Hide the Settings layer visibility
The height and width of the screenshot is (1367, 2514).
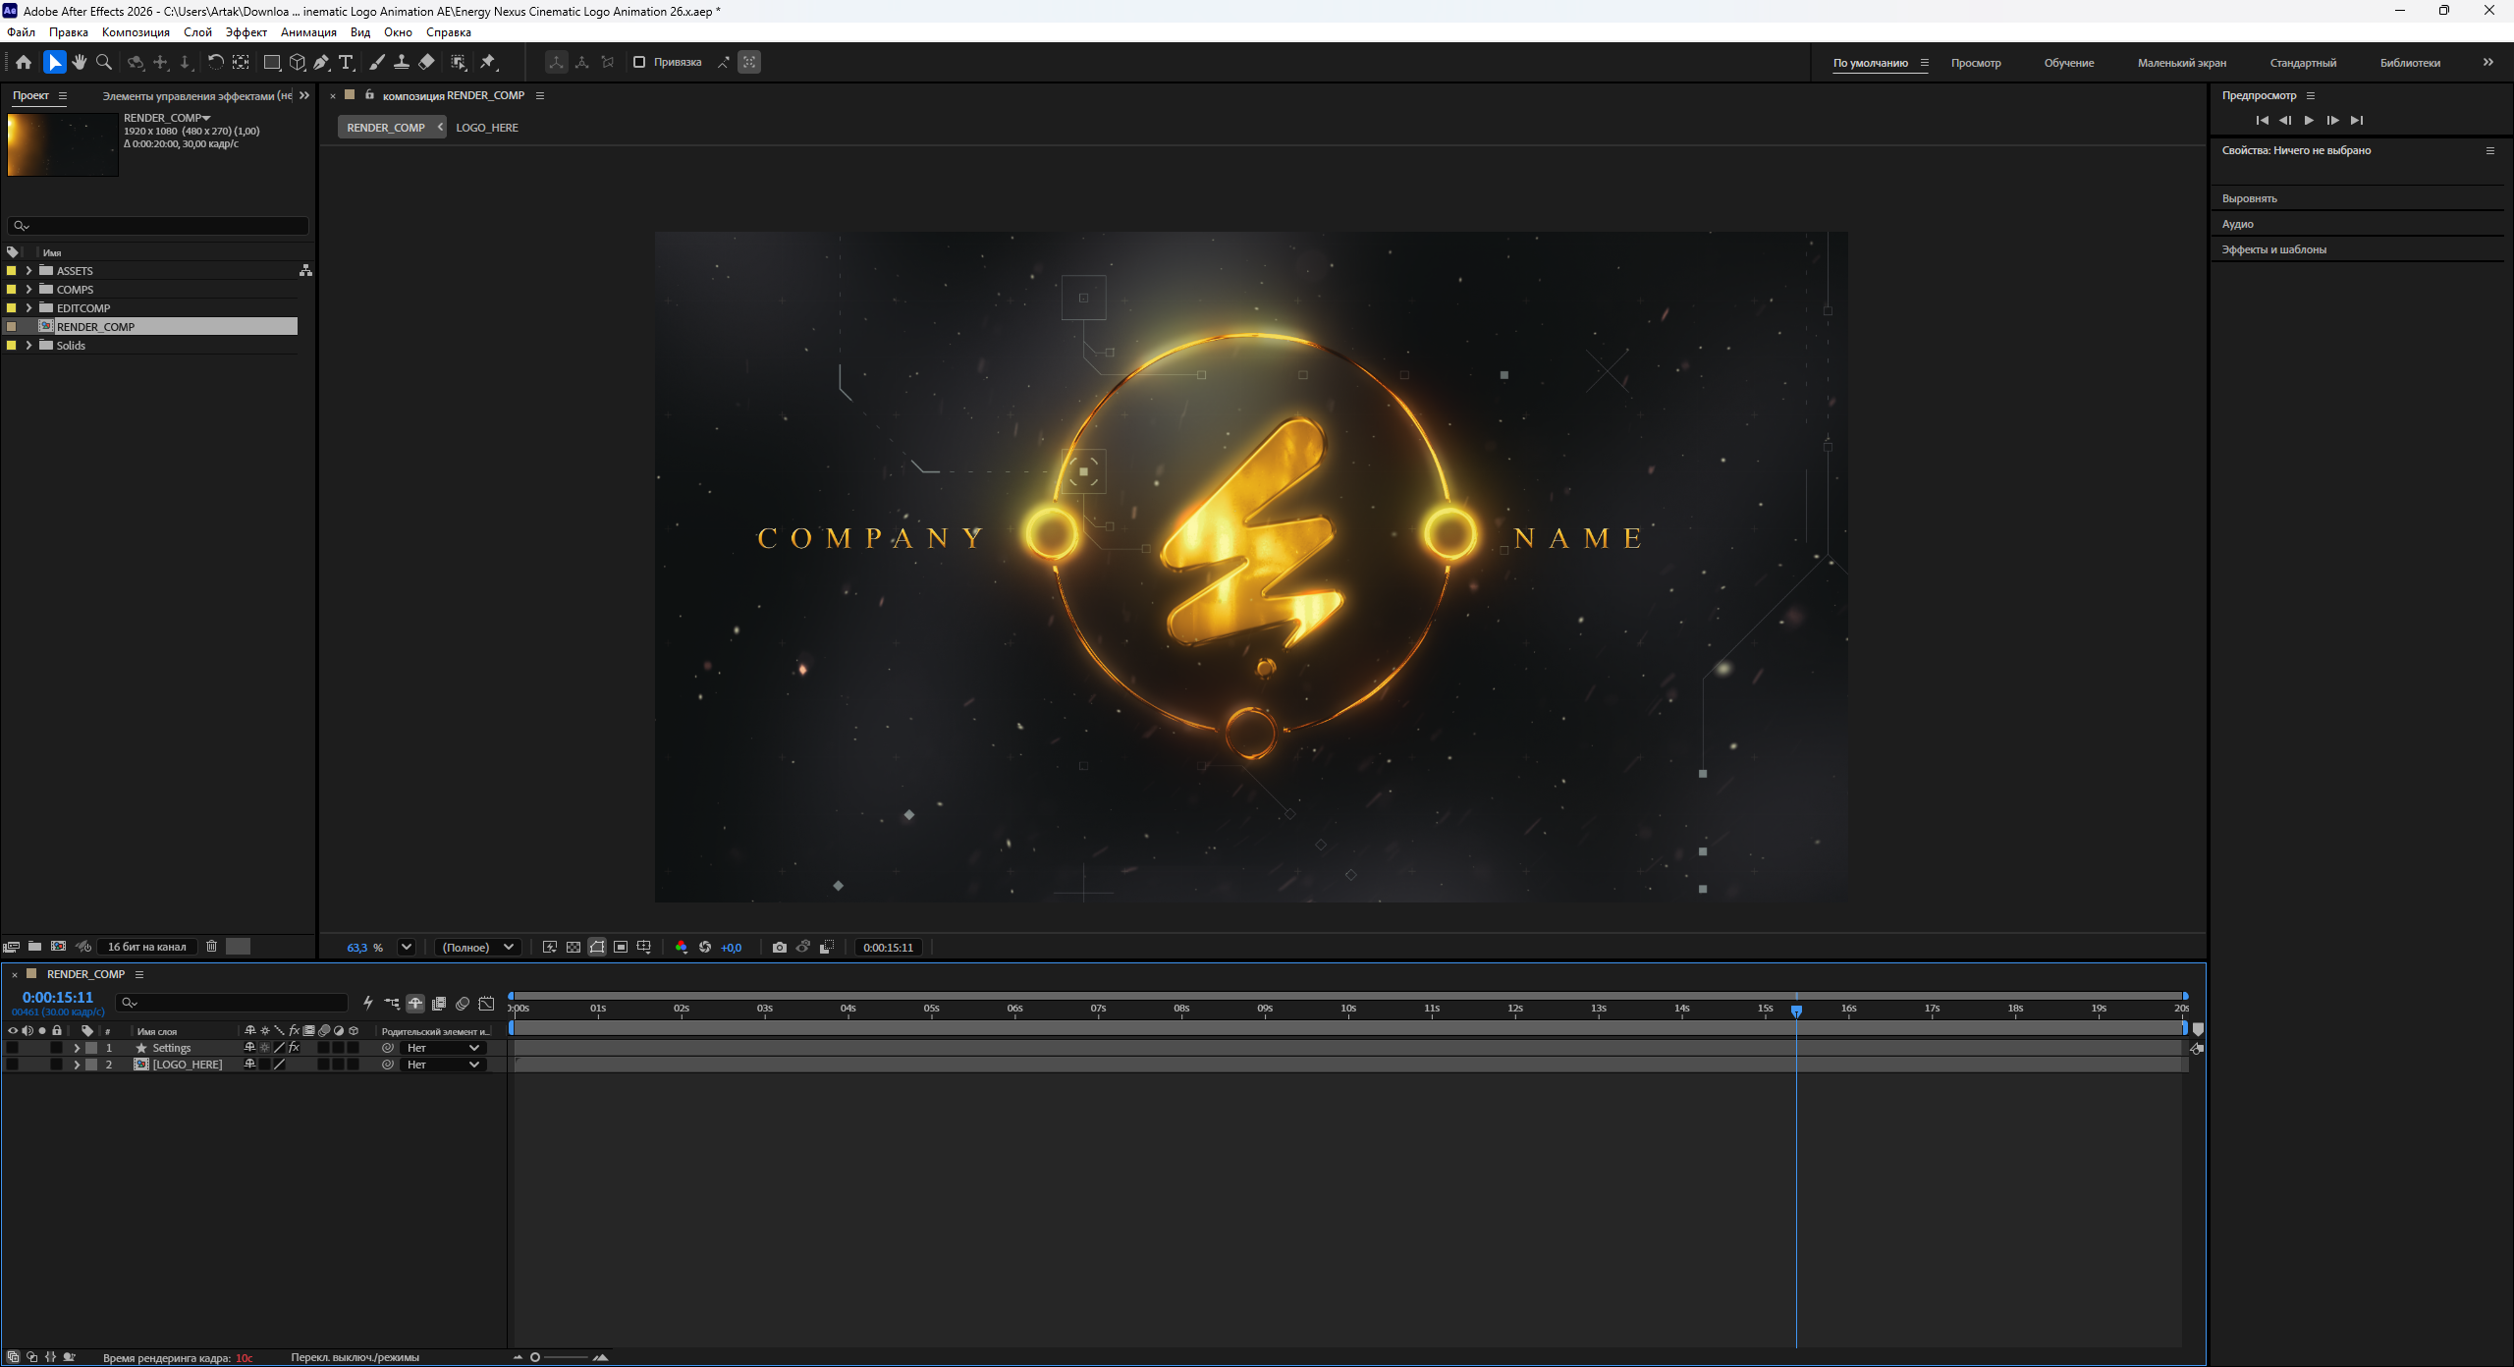[12, 1048]
